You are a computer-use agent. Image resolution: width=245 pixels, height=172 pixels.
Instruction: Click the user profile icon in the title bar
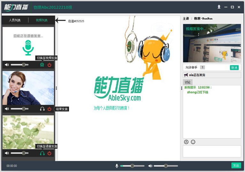pos(219,7)
